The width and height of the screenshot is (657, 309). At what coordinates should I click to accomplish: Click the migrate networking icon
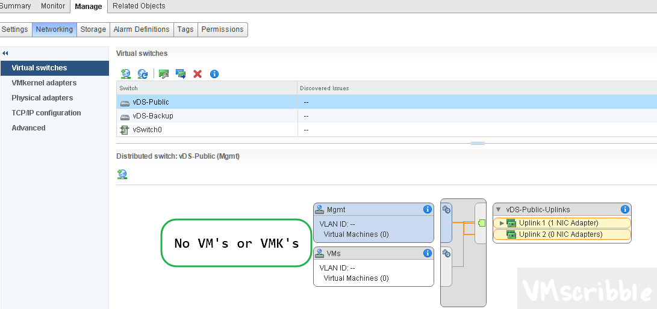[180, 74]
